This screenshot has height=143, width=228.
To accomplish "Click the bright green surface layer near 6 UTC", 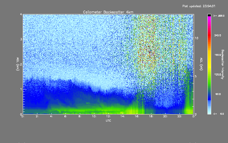I will pos(66,110).
